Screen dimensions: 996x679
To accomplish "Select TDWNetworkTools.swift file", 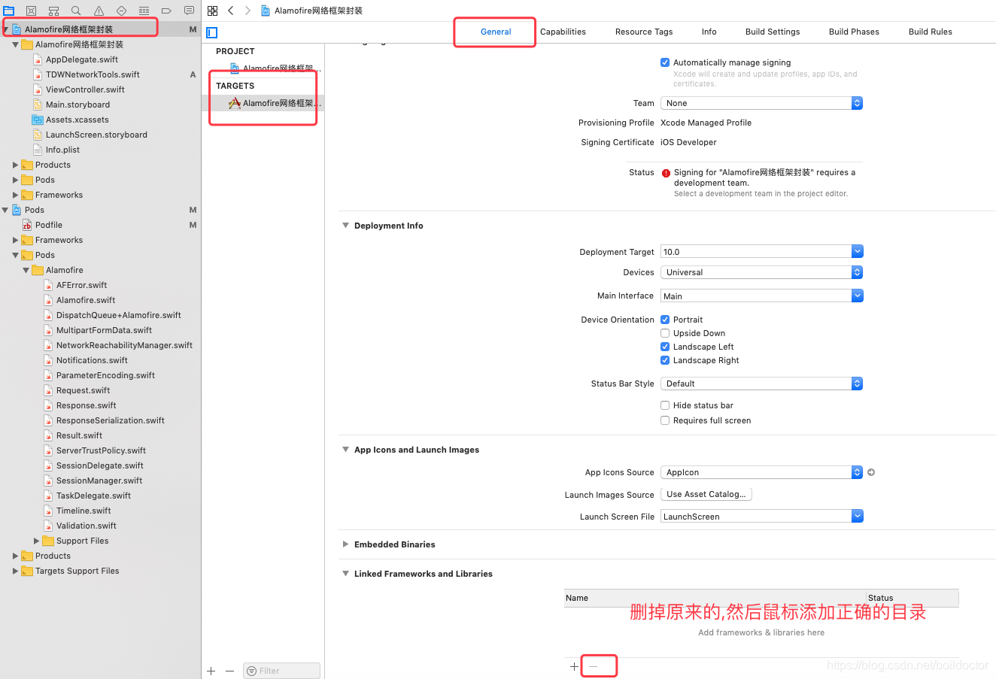I will 93,74.
